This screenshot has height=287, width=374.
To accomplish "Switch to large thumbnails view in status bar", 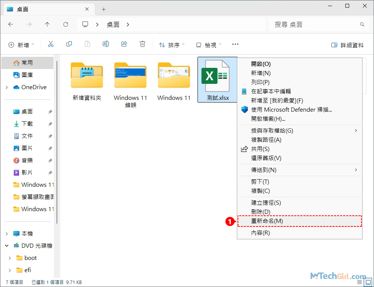I will tap(369, 282).
